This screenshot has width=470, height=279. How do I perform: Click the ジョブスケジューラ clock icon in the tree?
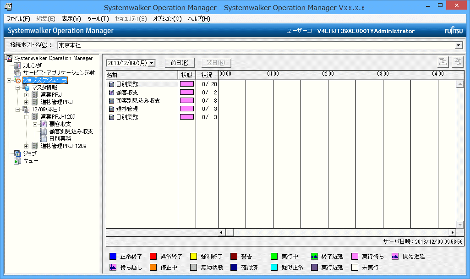pos(17,80)
